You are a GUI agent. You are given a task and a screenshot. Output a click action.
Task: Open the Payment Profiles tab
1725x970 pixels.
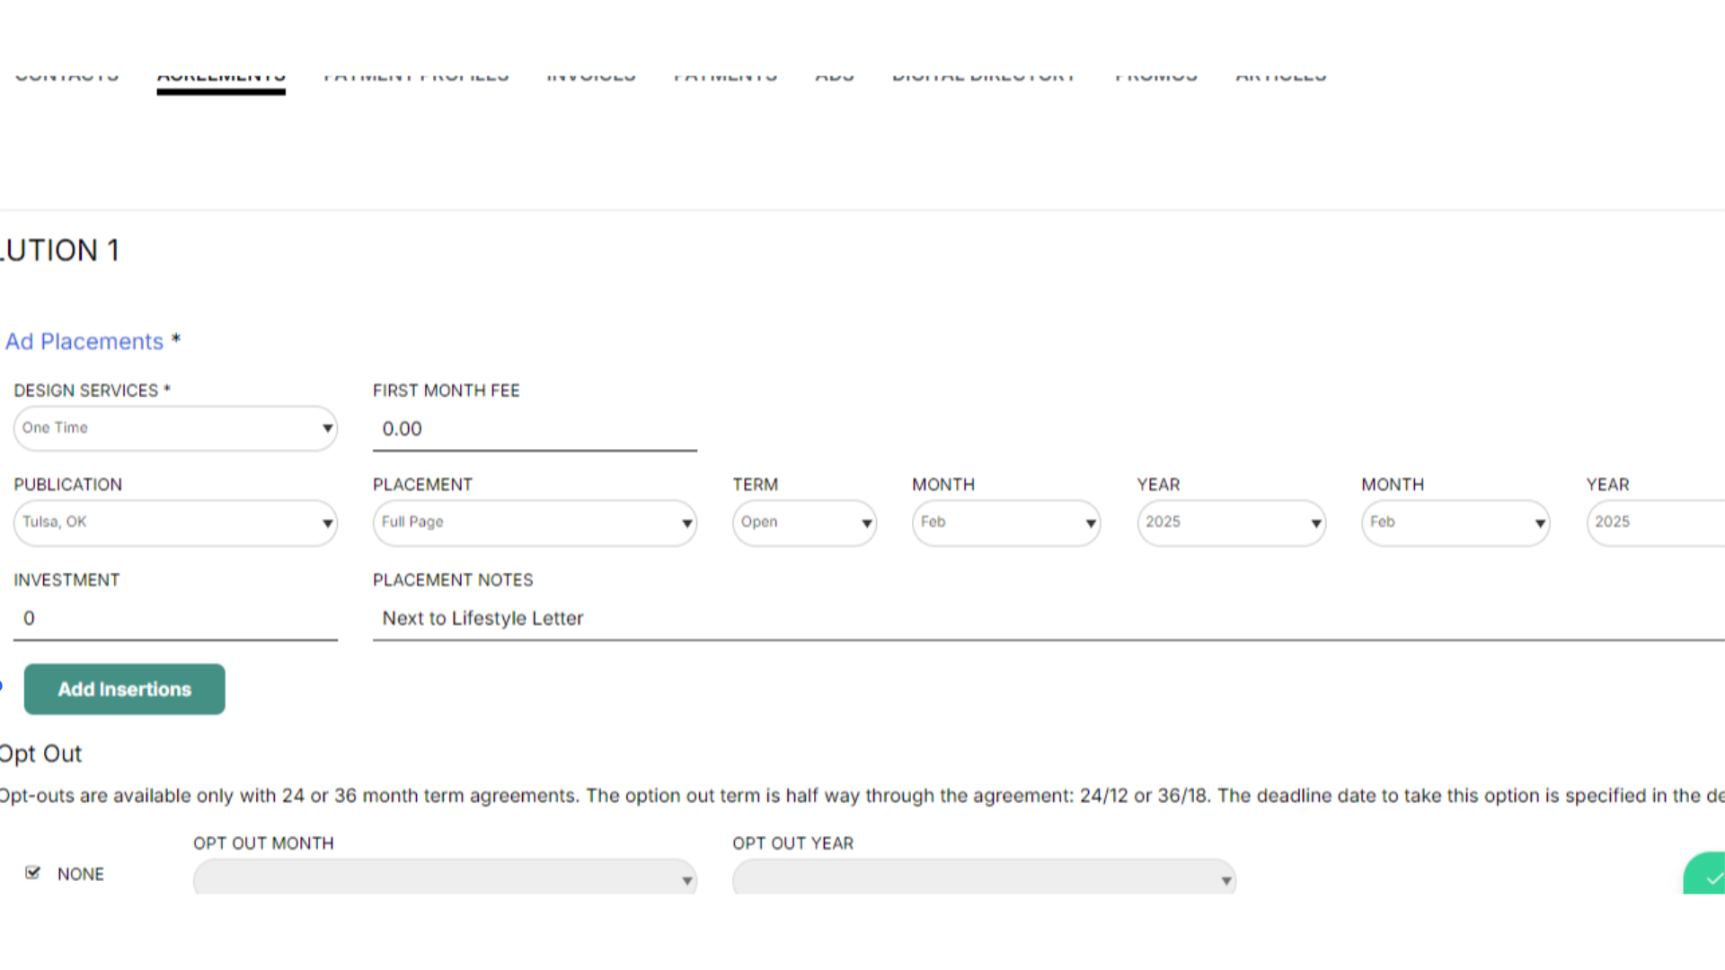click(416, 77)
